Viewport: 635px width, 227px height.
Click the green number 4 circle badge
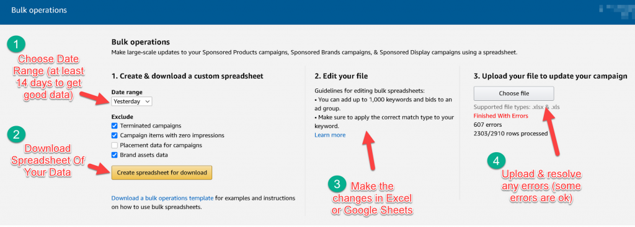click(497, 161)
